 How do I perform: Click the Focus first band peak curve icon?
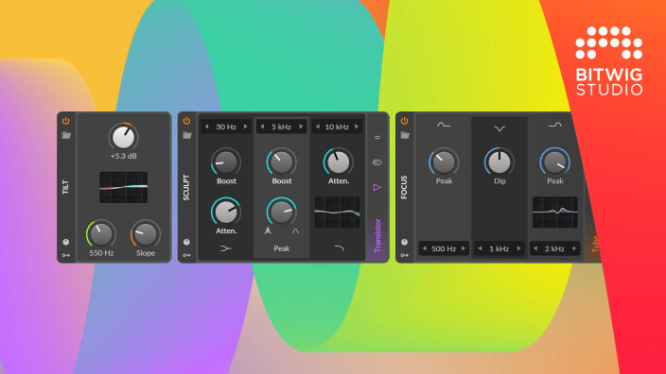(444, 125)
